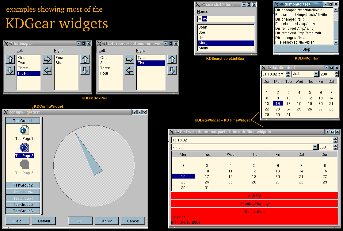Click the up arrow right of listboxpair's Right list
Image resolution: width=343 pixels, height=231 pixels.
(x=85, y=59)
